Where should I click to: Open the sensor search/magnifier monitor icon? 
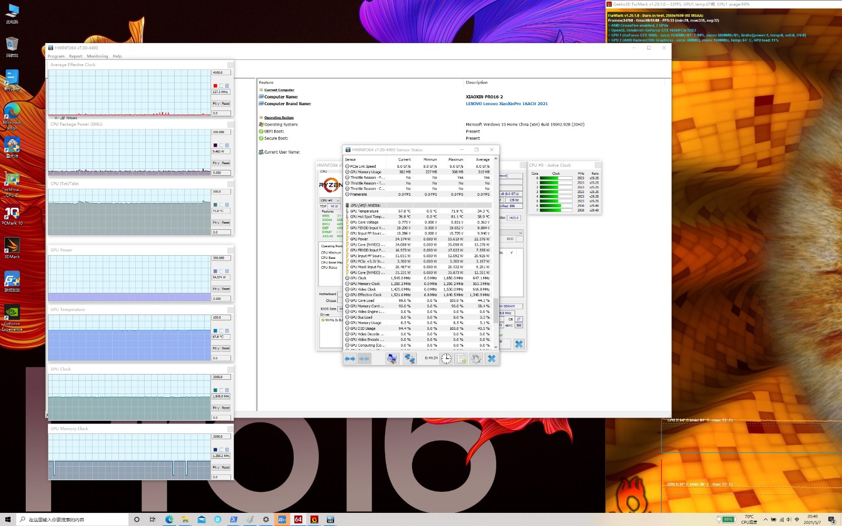click(x=392, y=359)
